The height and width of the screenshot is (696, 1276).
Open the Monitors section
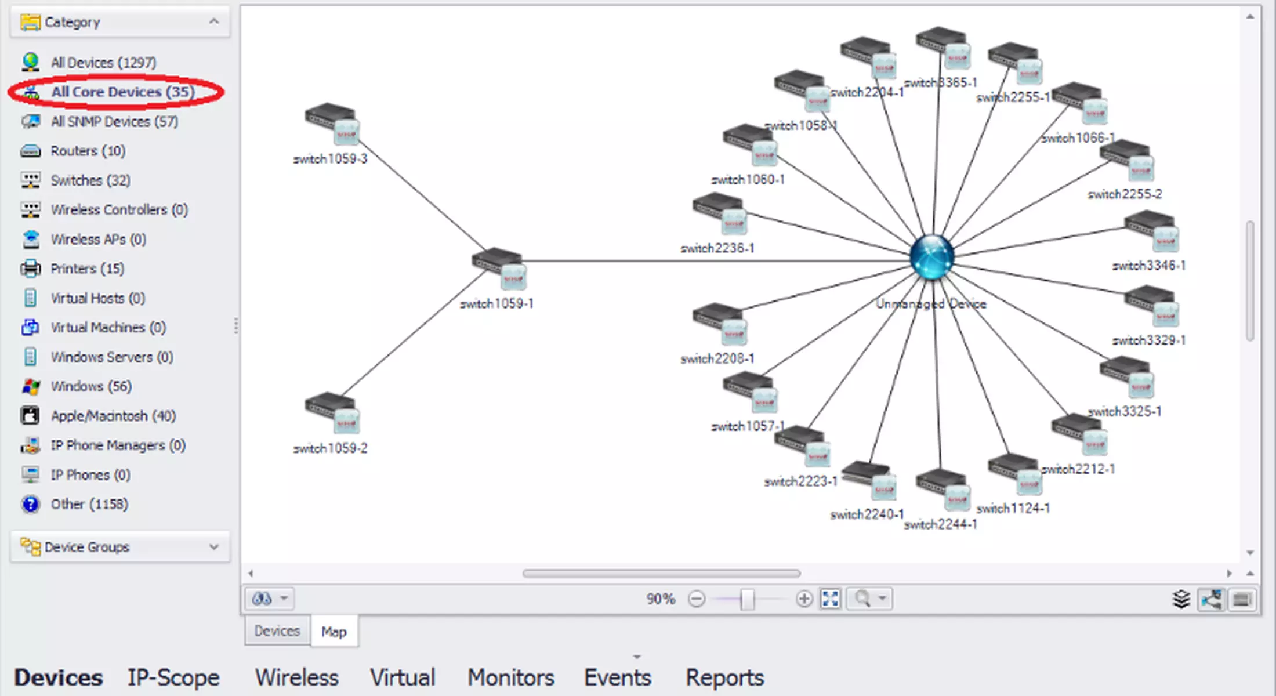pyautogui.click(x=510, y=677)
